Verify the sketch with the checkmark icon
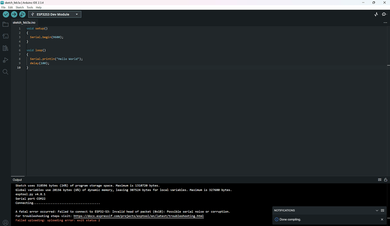The height and width of the screenshot is (226, 390). 6,14
